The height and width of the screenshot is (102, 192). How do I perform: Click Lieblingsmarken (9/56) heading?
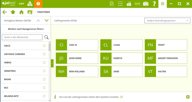pos(65,20)
